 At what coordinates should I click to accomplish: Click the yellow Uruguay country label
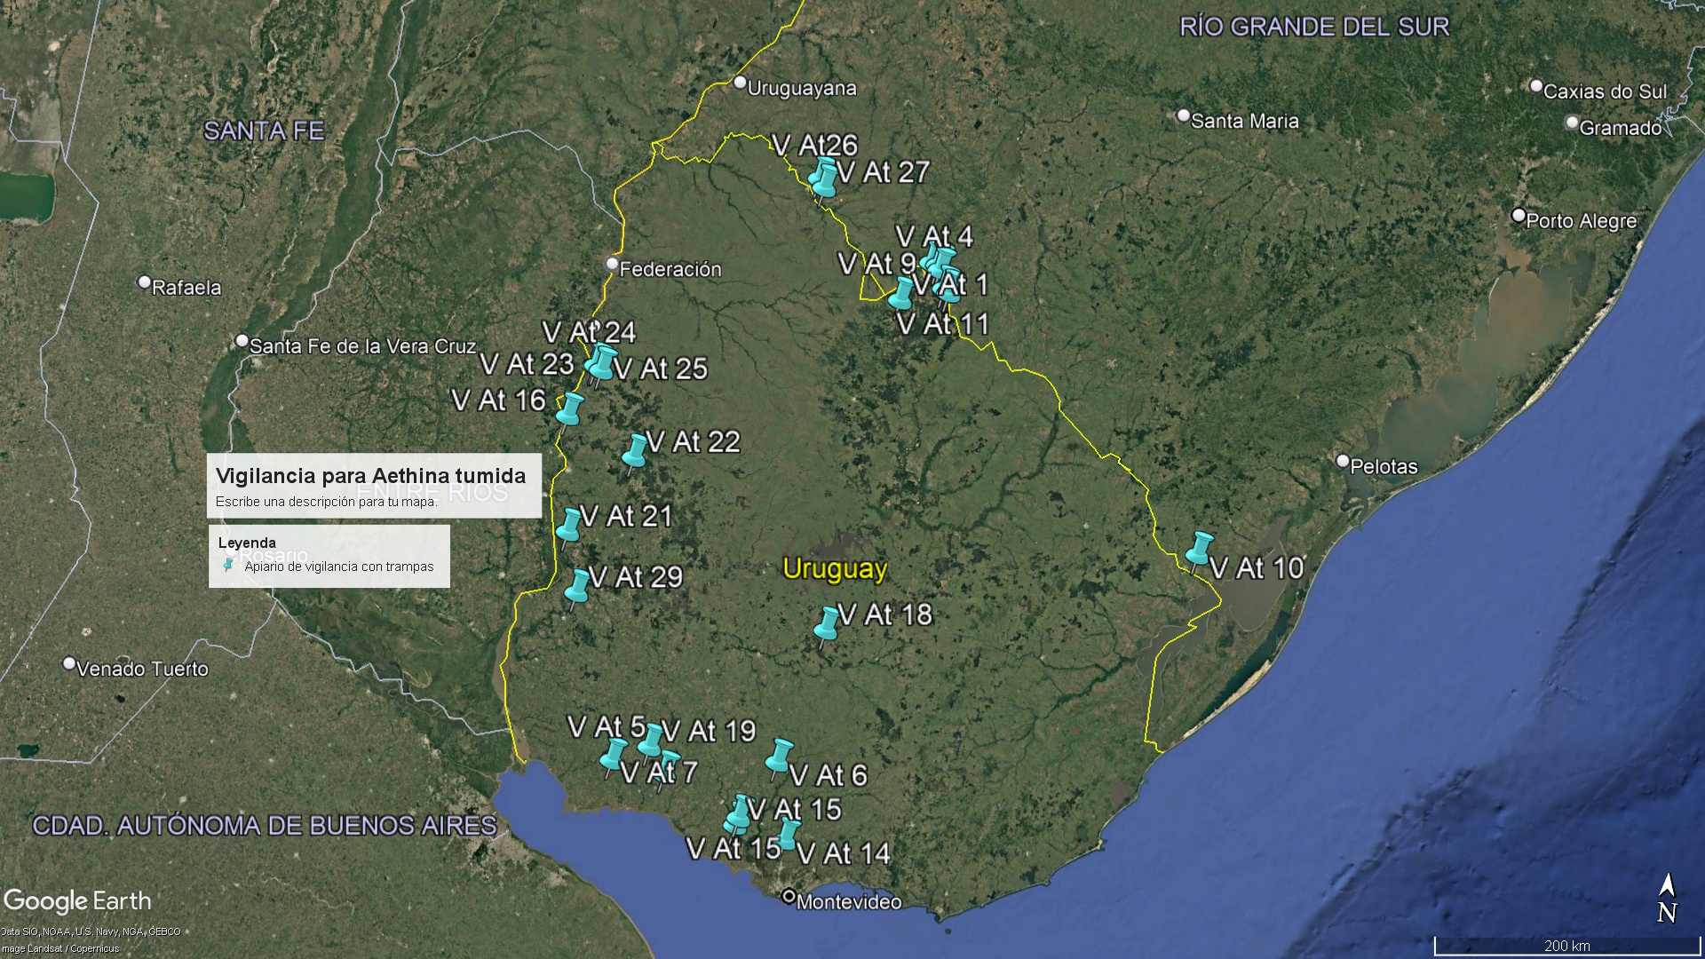click(835, 569)
